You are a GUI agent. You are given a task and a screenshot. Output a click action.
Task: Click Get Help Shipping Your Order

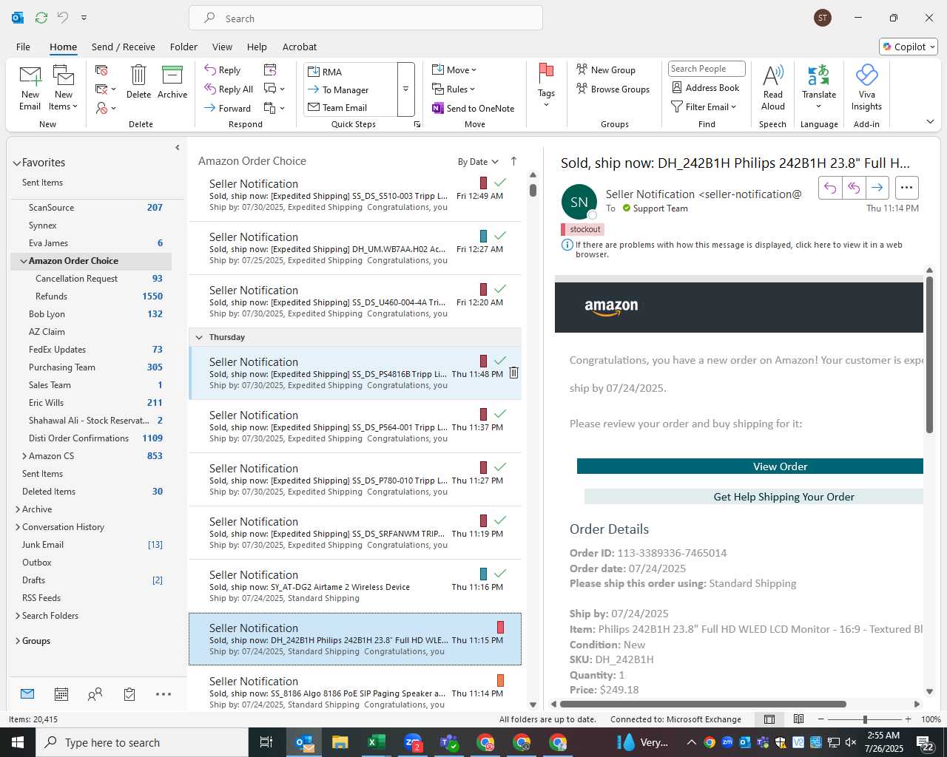pyautogui.click(x=754, y=497)
